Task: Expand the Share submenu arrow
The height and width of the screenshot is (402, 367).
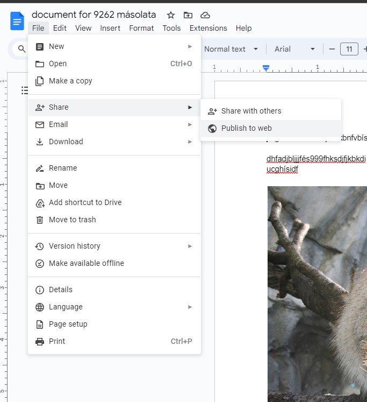Action: tap(190, 108)
